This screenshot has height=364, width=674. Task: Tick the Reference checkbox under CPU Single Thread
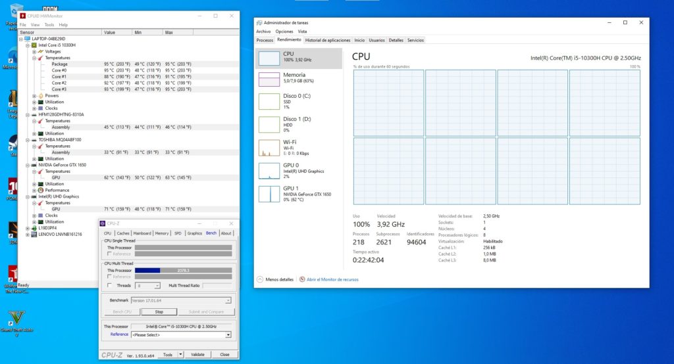[109, 254]
